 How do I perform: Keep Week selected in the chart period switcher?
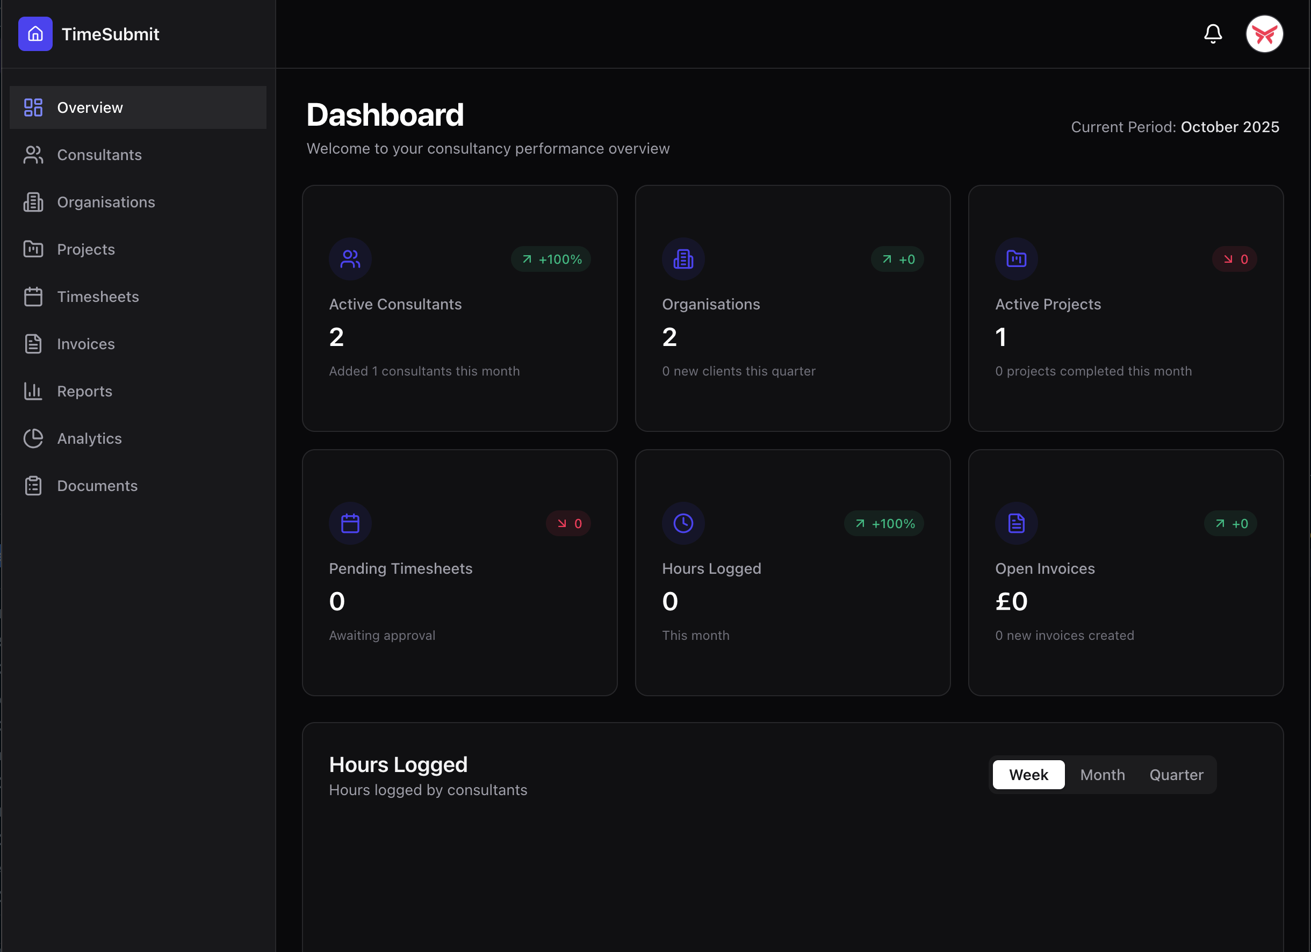click(1028, 775)
